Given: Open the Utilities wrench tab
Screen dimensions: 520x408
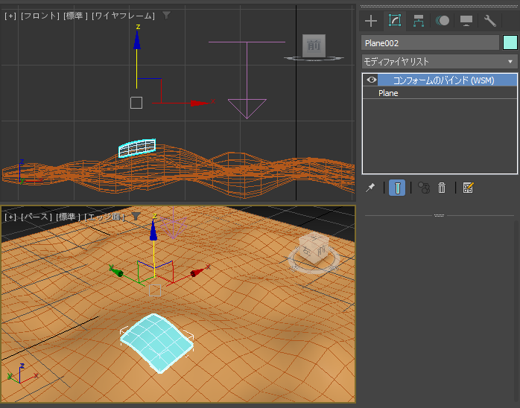Looking at the screenshot, I should point(489,21).
